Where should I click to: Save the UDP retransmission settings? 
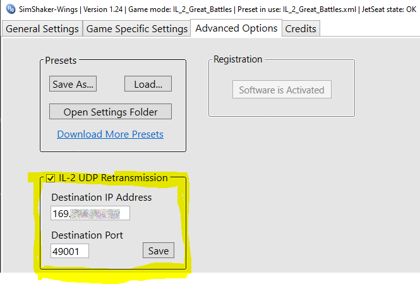(x=159, y=251)
